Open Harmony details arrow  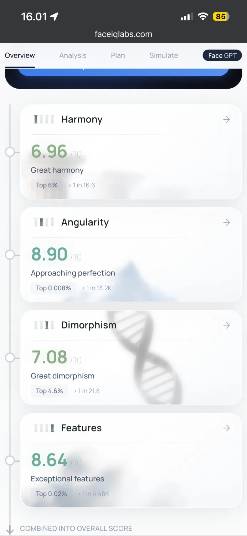click(x=226, y=119)
